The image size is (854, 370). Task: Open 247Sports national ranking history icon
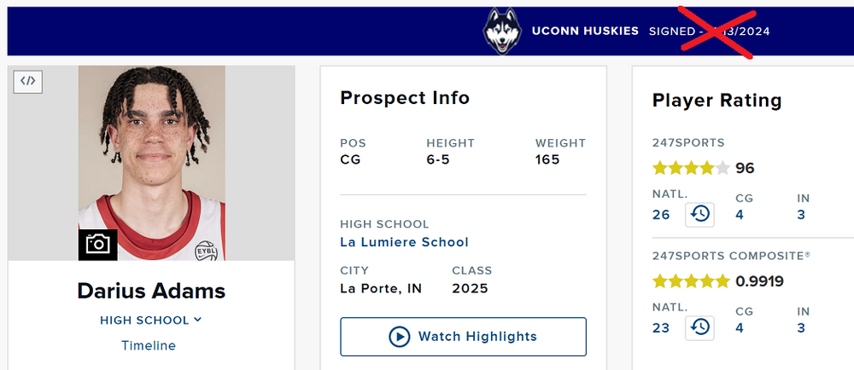click(x=700, y=214)
